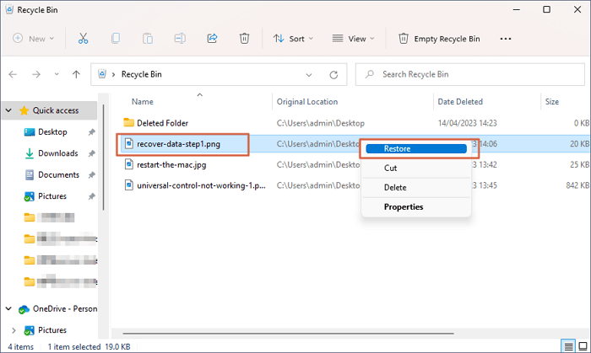Viewport: 591px width, 353px height.
Task: Click the Delete trash icon in toolbar
Action: click(244, 39)
